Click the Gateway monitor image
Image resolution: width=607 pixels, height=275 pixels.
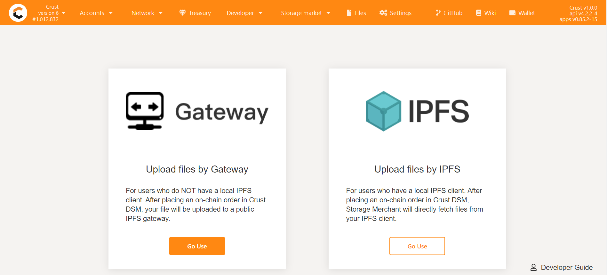point(145,111)
